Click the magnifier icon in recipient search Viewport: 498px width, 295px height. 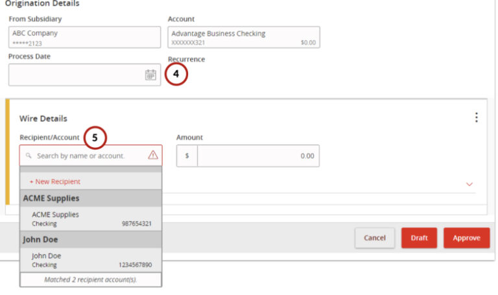tap(29, 156)
